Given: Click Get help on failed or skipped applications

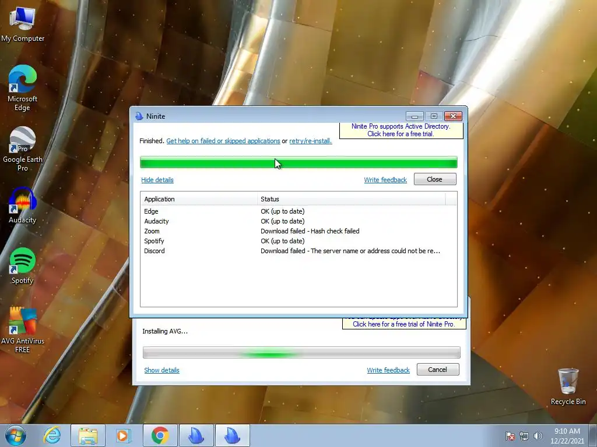Looking at the screenshot, I should click(223, 141).
